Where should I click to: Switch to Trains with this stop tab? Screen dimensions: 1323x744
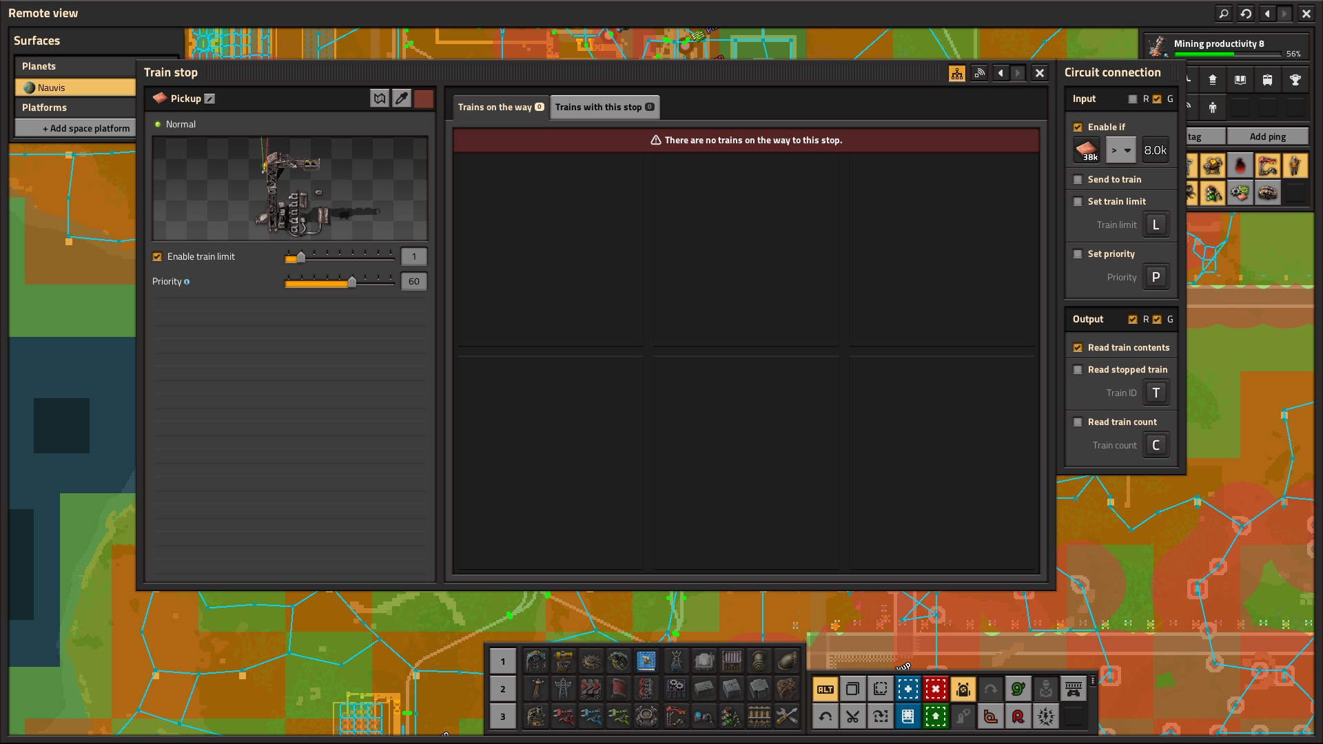[604, 107]
